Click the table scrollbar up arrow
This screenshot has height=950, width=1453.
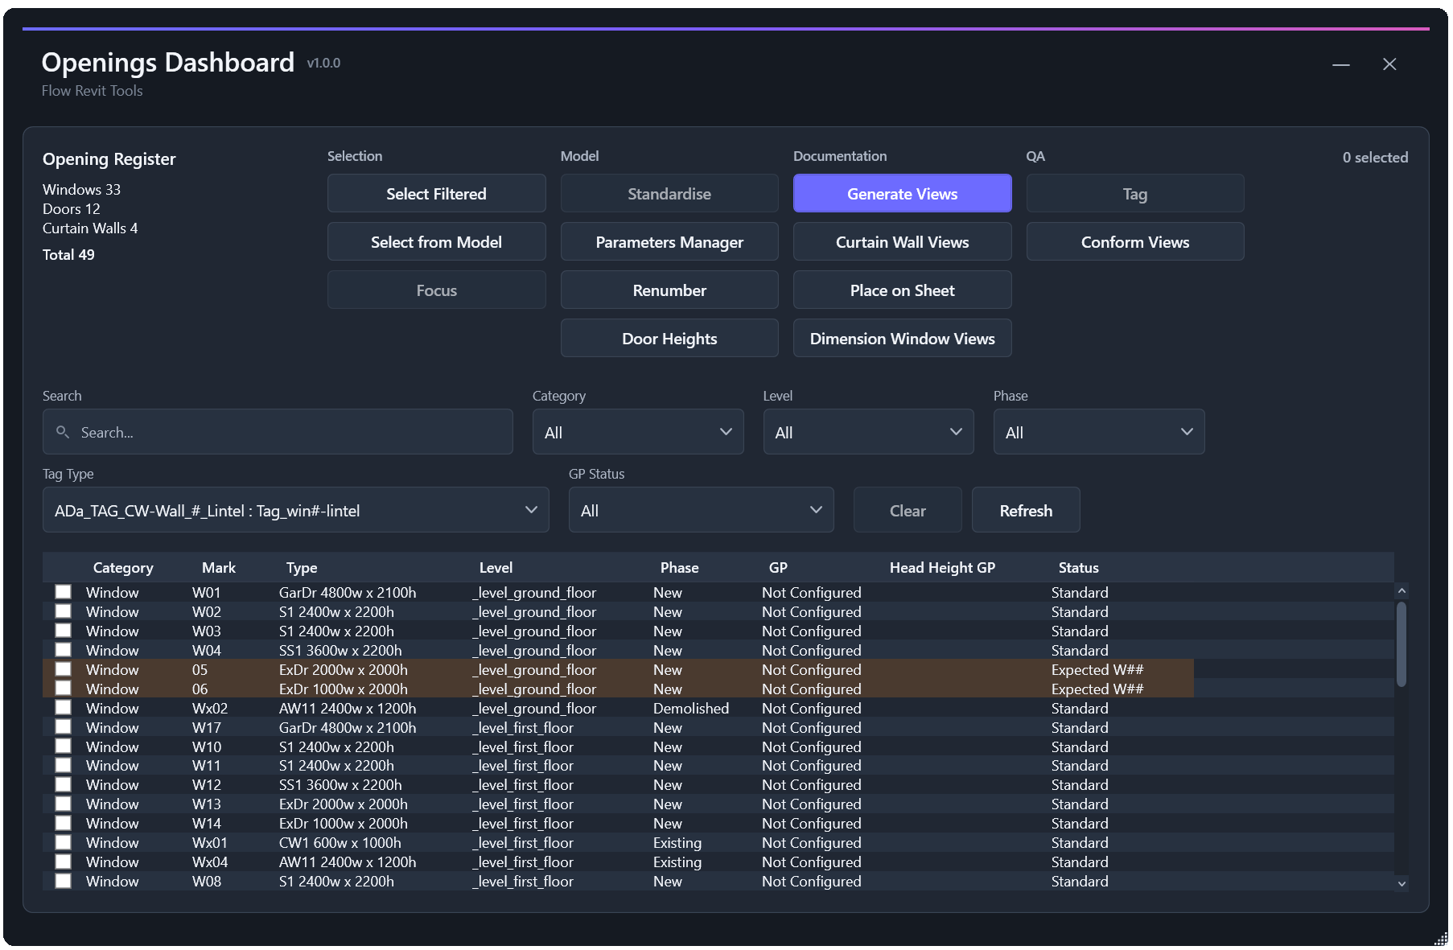point(1402,590)
